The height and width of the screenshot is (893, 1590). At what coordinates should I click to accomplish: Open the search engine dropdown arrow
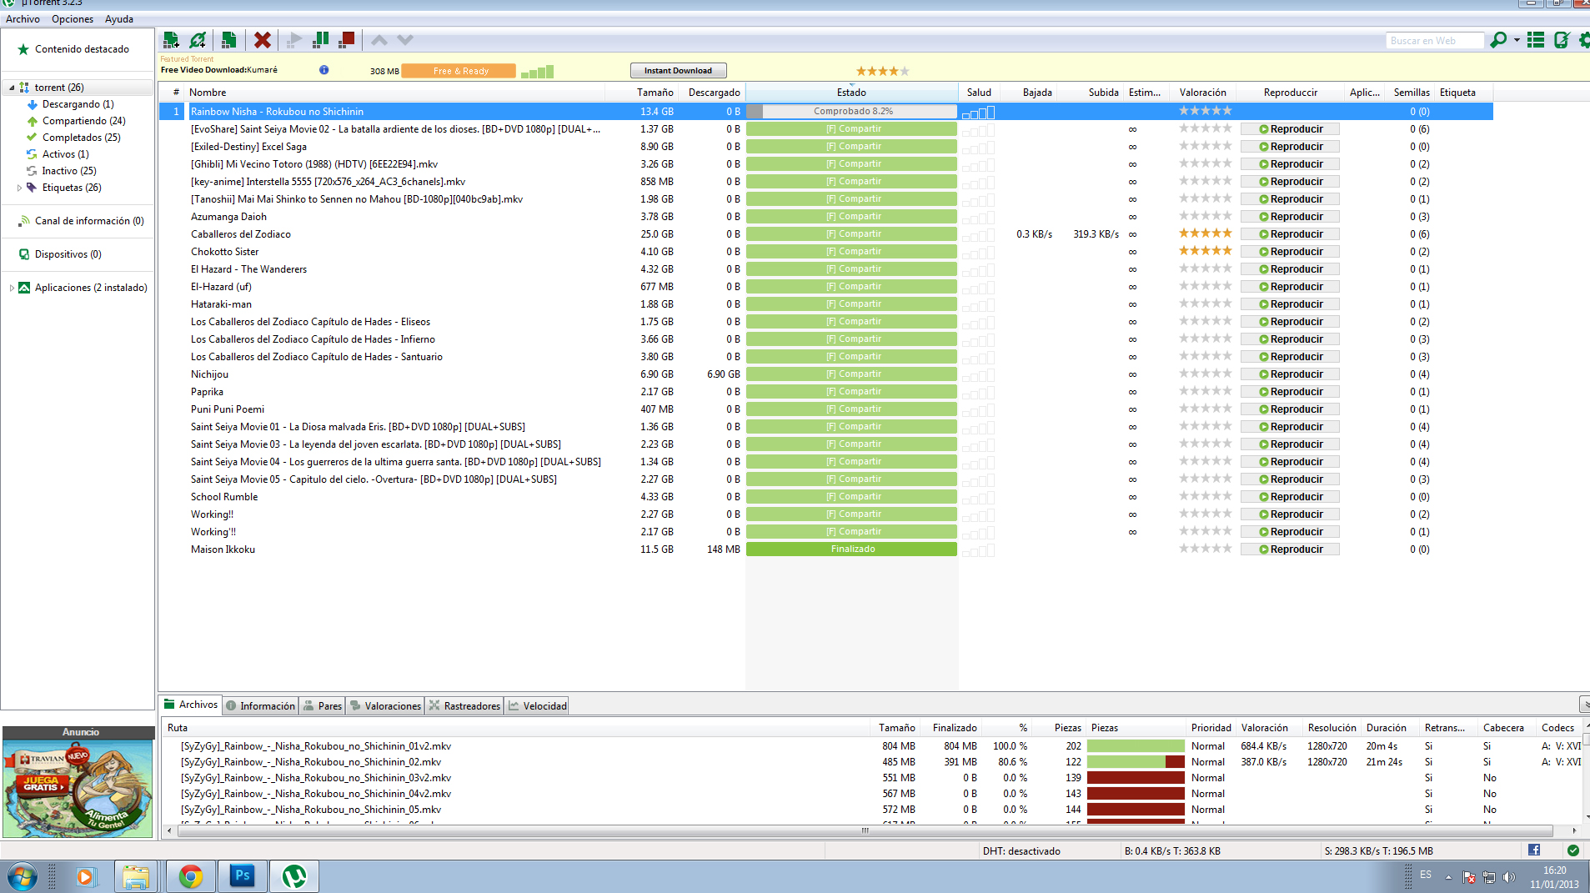click(1517, 40)
